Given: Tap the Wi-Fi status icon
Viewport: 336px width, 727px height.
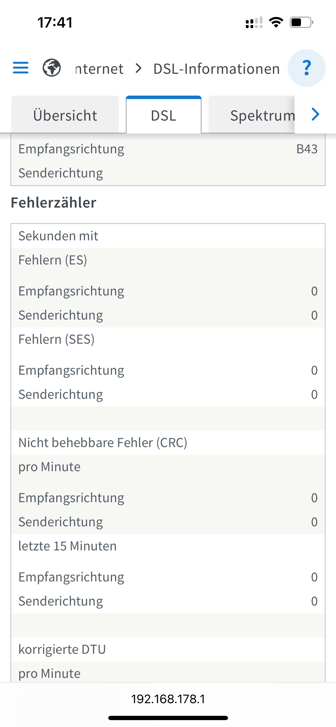Looking at the screenshot, I should [276, 22].
